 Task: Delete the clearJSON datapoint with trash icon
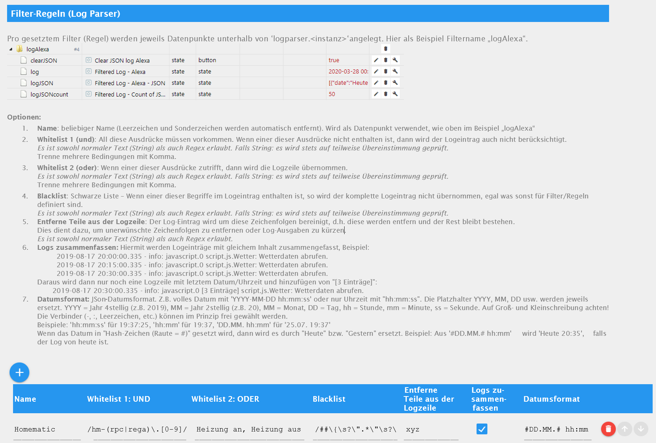pos(386,60)
